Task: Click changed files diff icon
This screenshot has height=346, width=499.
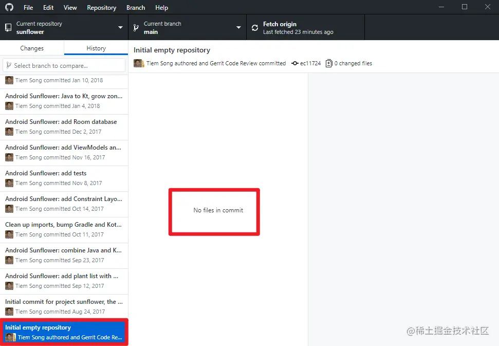Action: (329, 63)
